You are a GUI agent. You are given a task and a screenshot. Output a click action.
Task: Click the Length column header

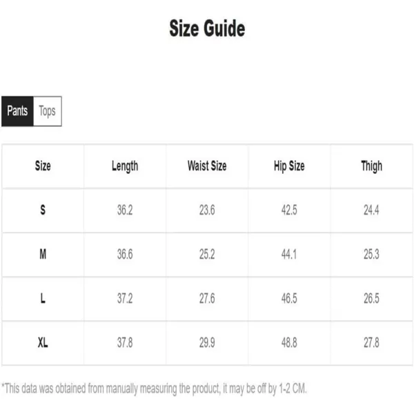pyautogui.click(x=125, y=166)
